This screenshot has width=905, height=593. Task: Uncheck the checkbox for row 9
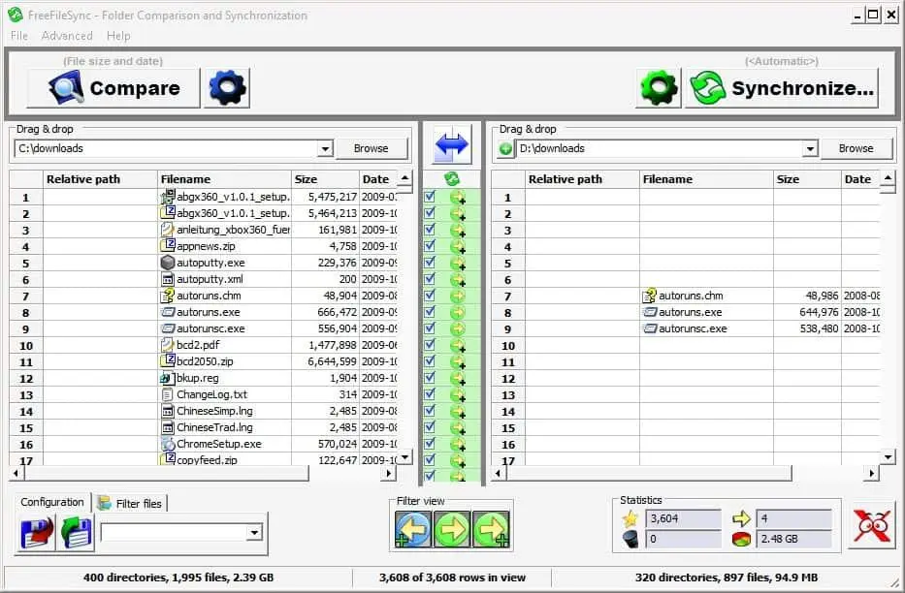pos(430,328)
